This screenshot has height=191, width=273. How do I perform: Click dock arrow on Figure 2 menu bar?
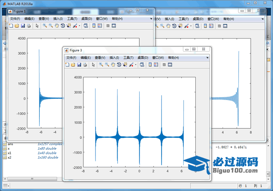click(x=262, y=19)
